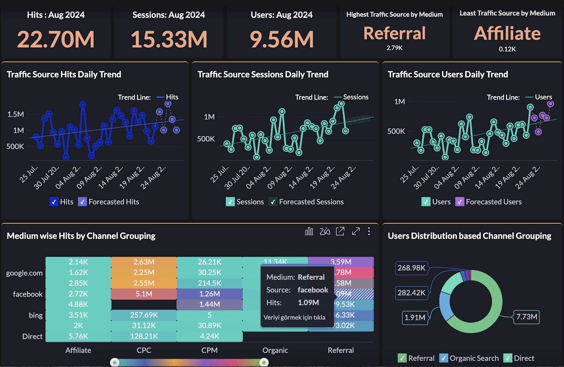Click the 7.73M donut chart label
Screen dimensions: 564x367
click(x=526, y=317)
